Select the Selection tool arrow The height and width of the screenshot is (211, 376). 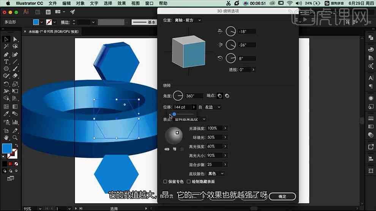pyautogui.click(x=6, y=39)
